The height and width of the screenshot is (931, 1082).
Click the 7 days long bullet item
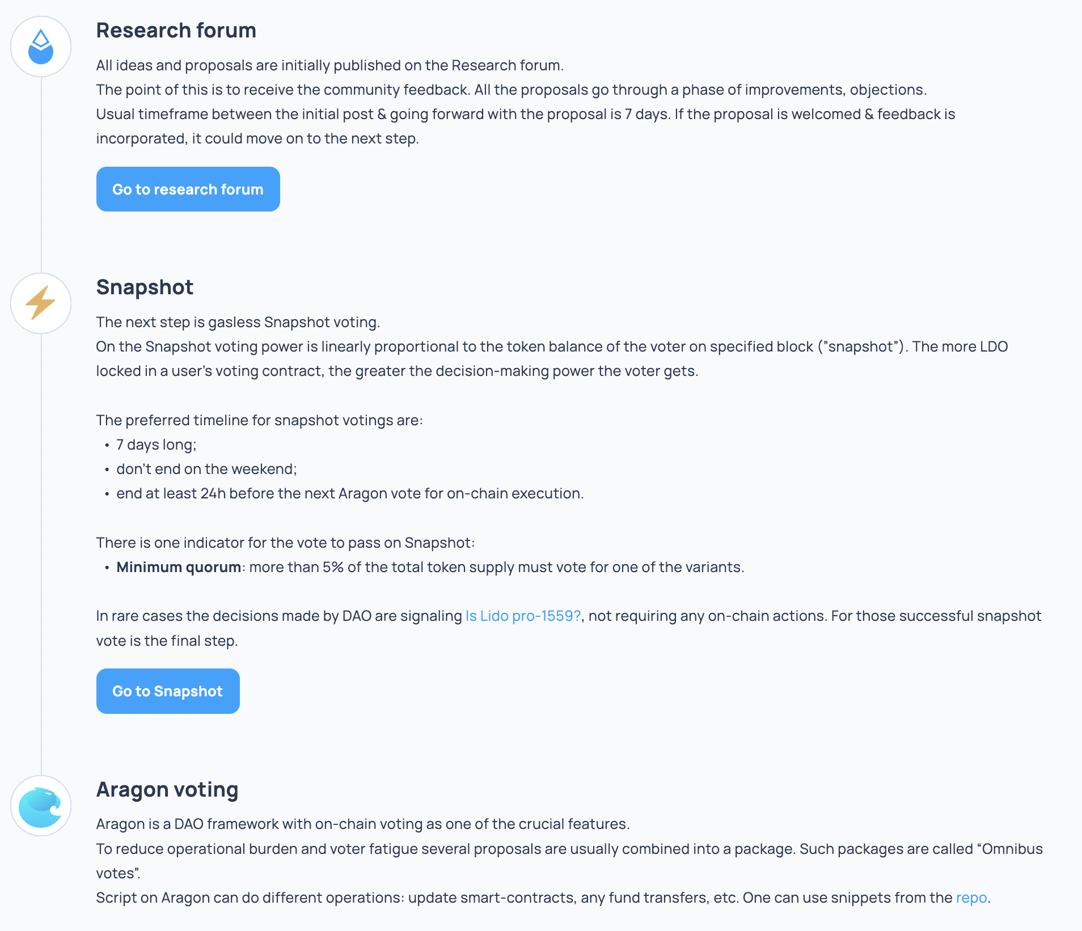point(156,445)
